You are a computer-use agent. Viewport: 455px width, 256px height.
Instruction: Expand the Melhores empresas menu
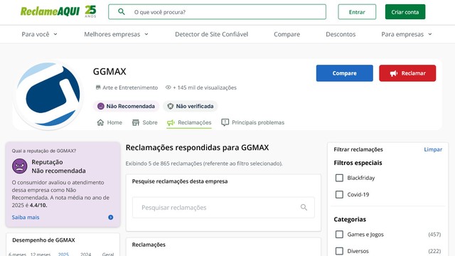(116, 34)
